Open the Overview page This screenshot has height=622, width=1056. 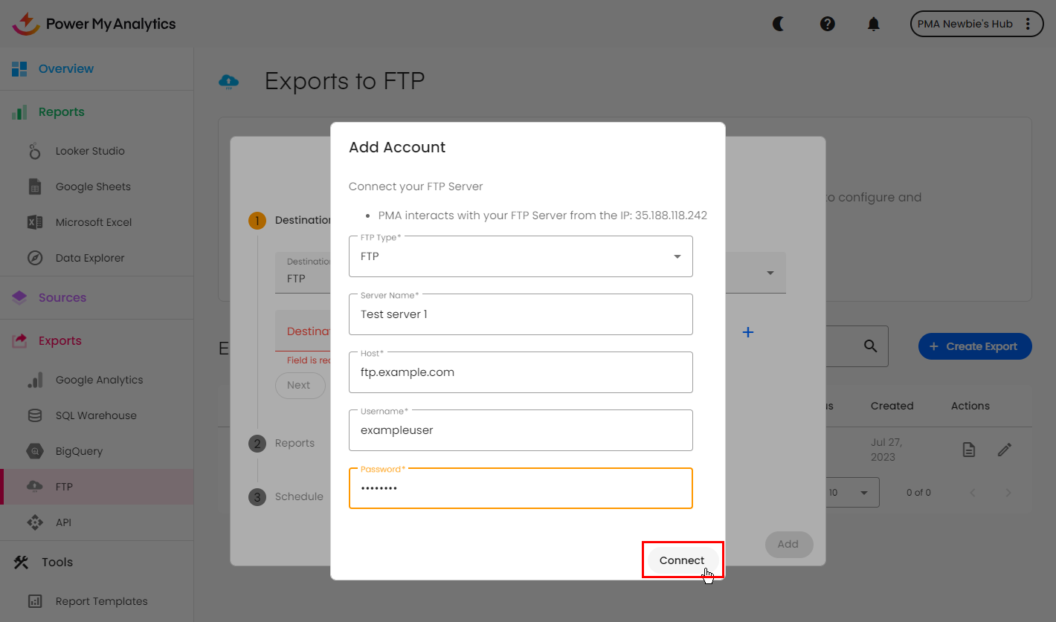65,69
